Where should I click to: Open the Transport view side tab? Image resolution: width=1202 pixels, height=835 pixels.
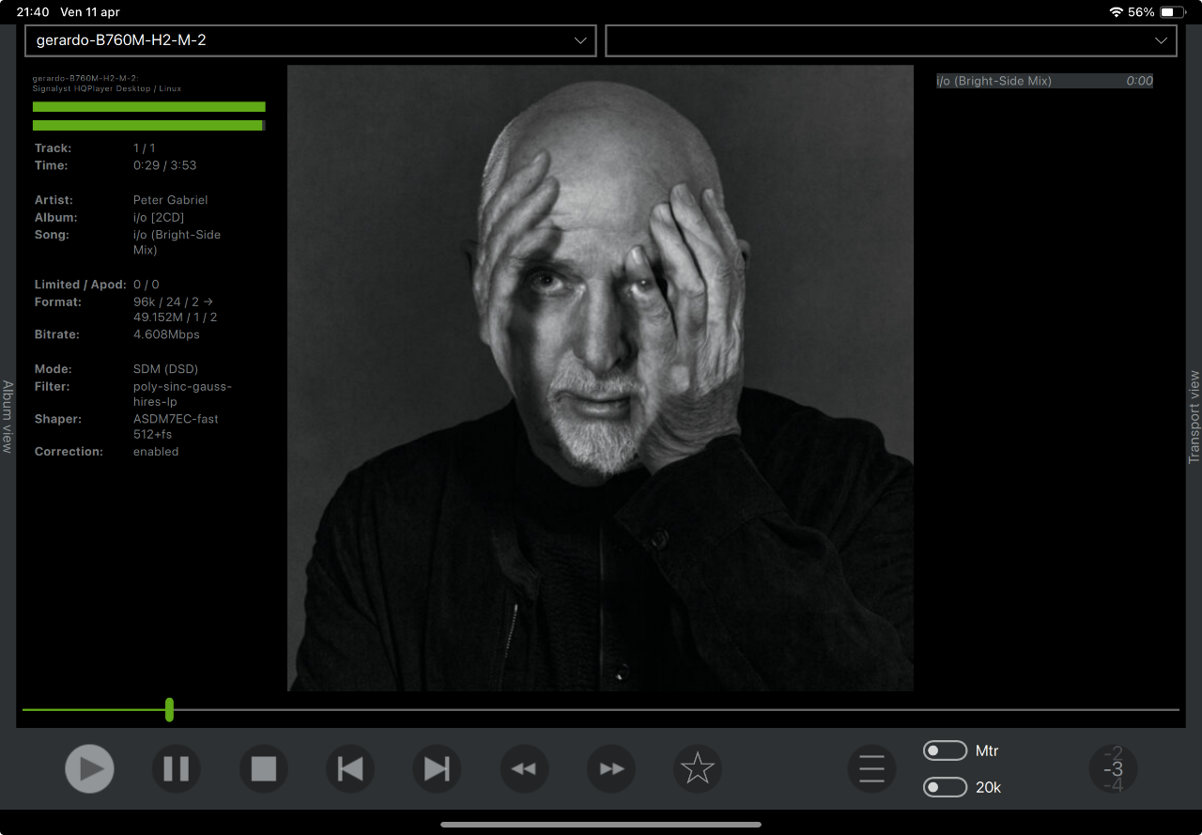point(1194,417)
